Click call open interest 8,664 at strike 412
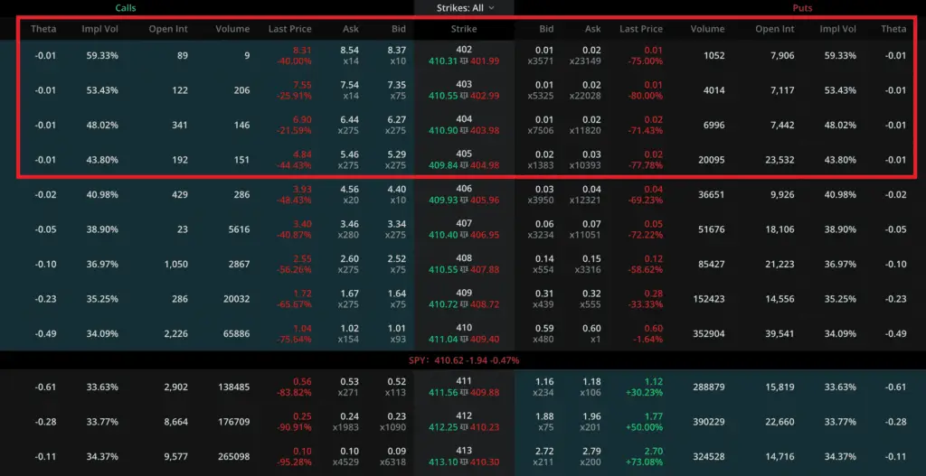 pyautogui.click(x=176, y=422)
